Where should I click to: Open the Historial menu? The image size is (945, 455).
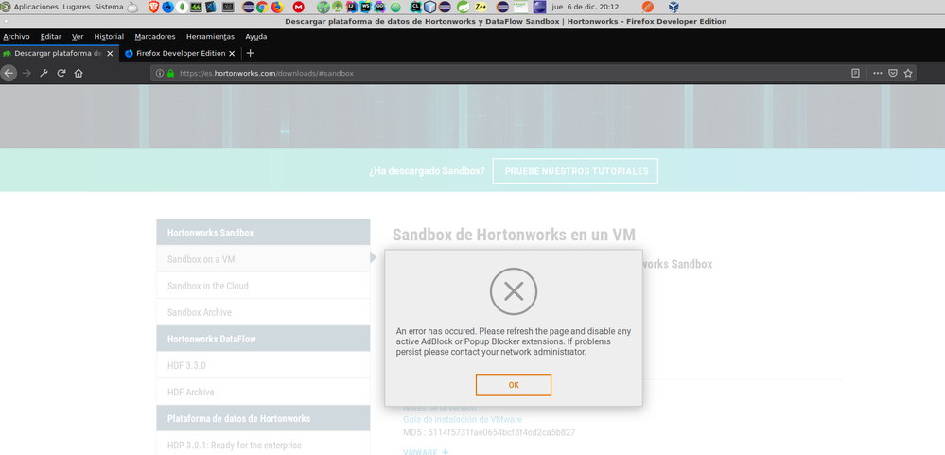(109, 36)
